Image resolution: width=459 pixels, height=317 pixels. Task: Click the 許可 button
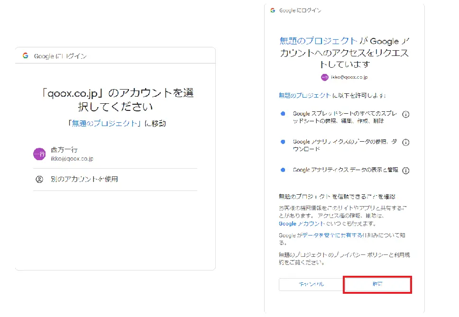coord(377,284)
